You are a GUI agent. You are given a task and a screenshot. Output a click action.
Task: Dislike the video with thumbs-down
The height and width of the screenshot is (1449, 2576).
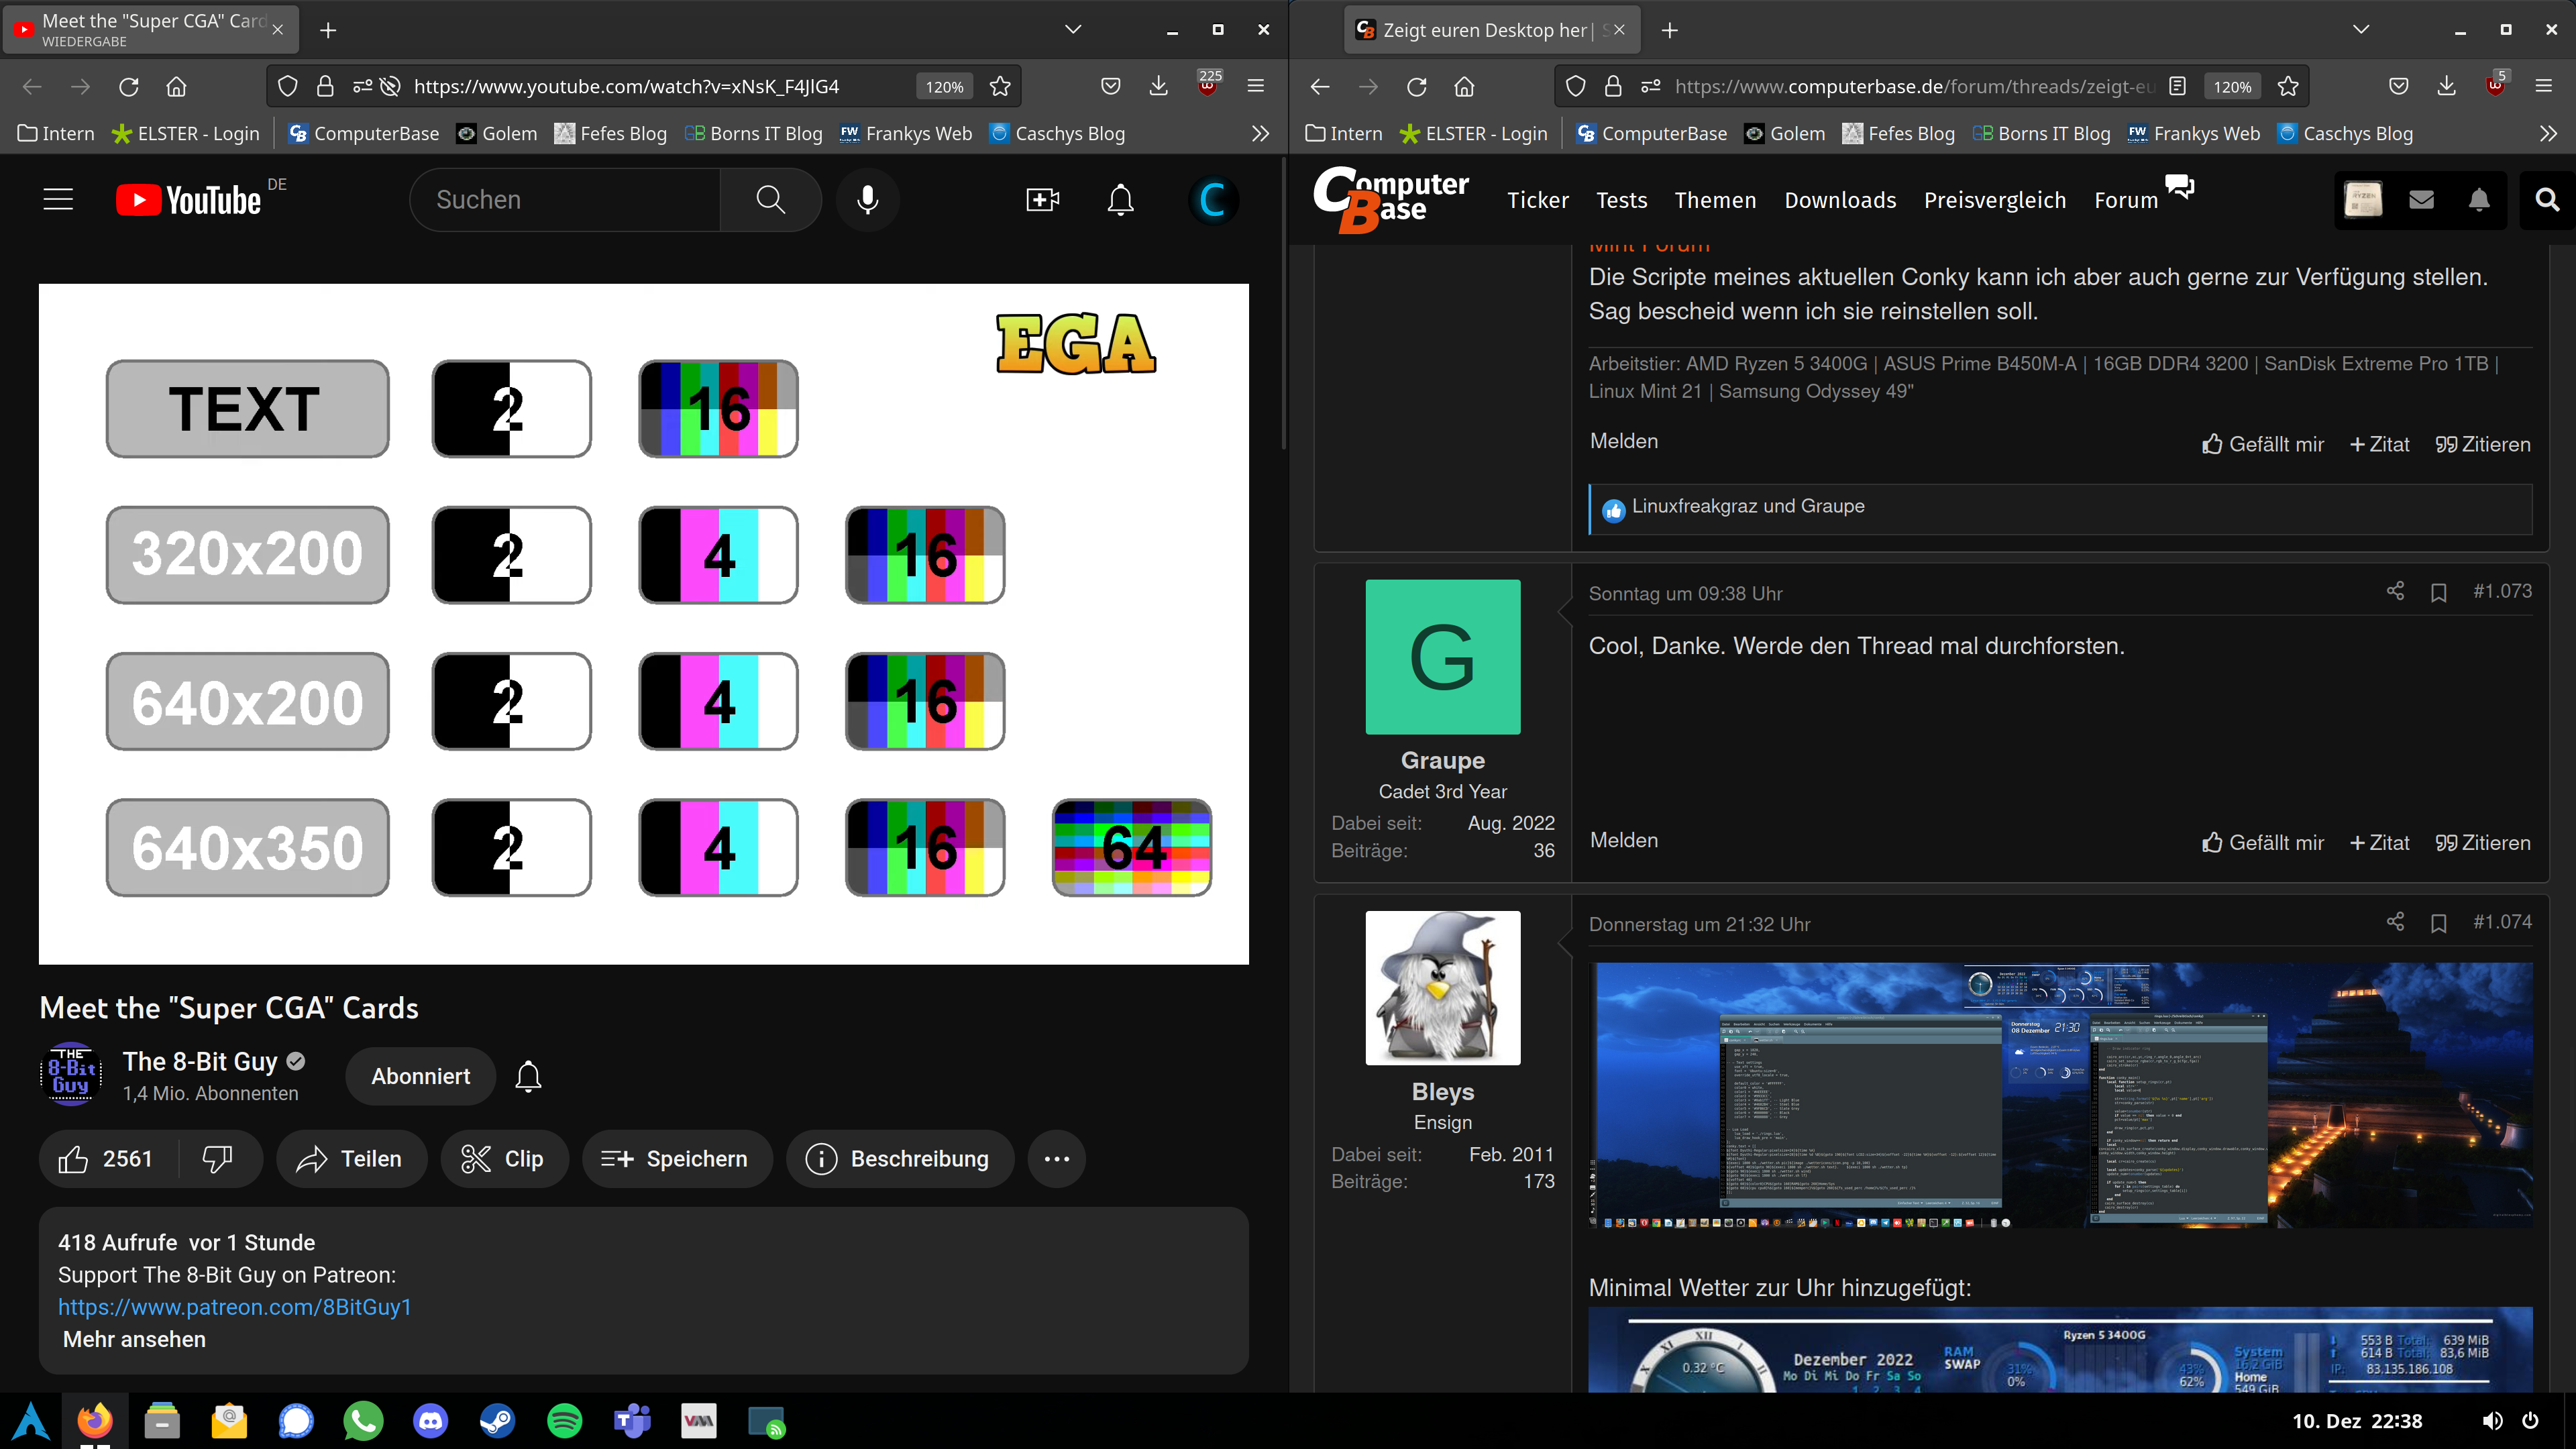(218, 1159)
